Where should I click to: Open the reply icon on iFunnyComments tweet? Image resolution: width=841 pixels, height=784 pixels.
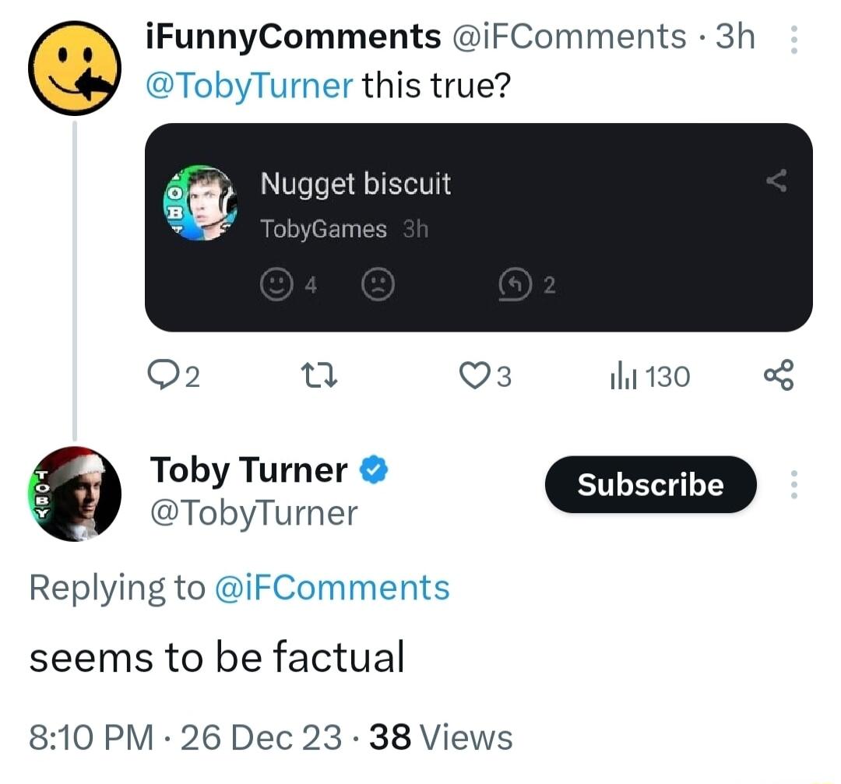click(164, 375)
